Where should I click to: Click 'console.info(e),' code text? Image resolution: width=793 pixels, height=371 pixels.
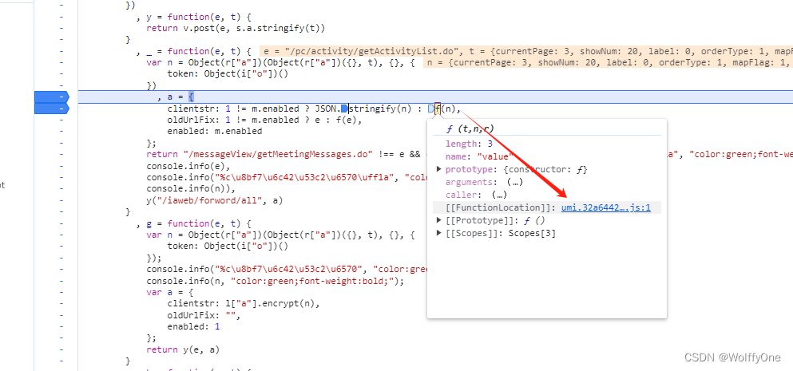click(x=188, y=166)
